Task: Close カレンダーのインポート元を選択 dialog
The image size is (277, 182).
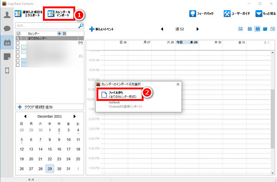Action: click(x=178, y=84)
